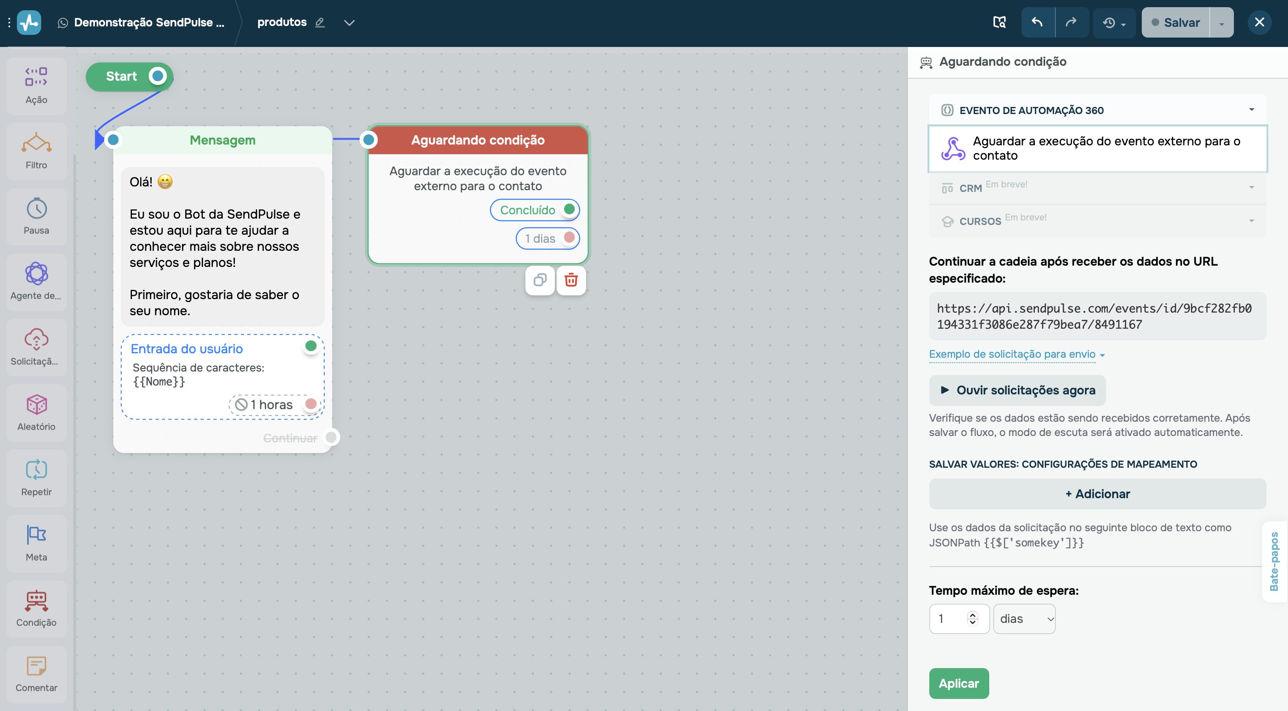Click the Entrada do usuário section title
The width and height of the screenshot is (1288, 711).
point(186,348)
